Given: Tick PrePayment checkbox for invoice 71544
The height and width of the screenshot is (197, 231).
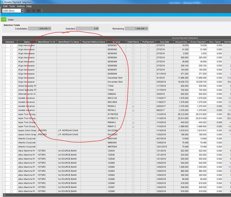Looking at the screenshot, I should (148, 90).
